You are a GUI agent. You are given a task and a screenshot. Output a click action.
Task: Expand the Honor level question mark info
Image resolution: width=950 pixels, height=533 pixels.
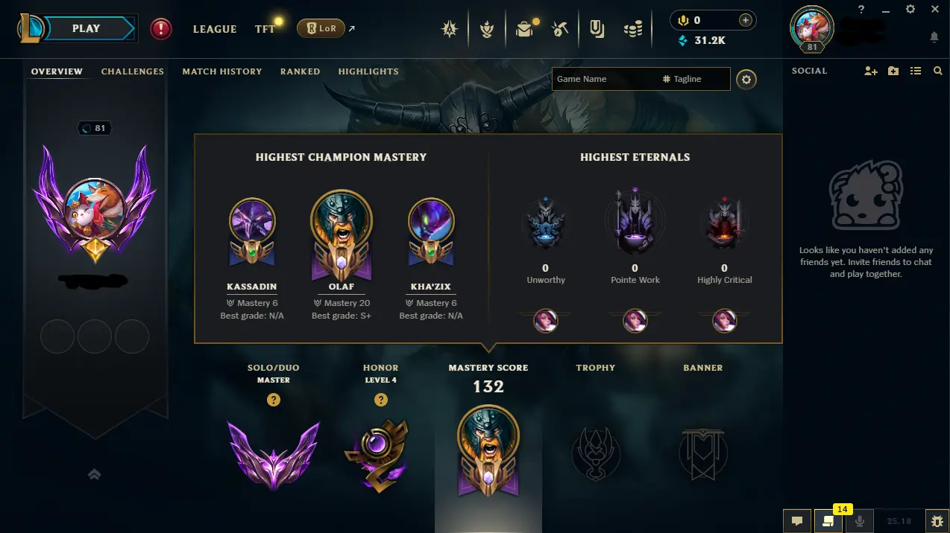[381, 400]
